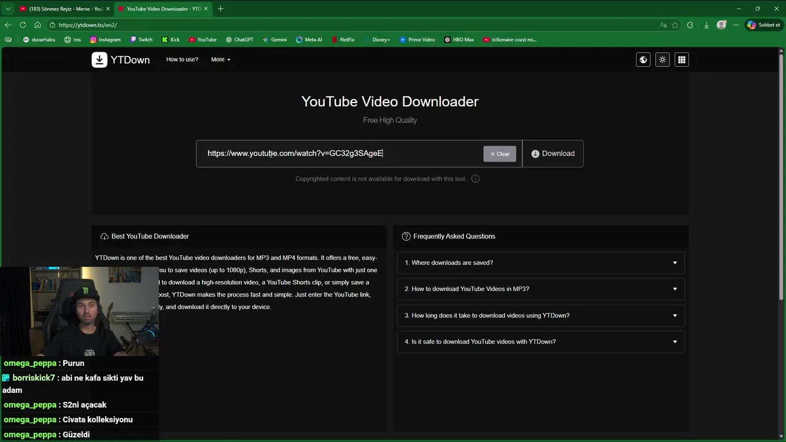
Task: Open the browser downloads icon
Action: (x=706, y=25)
